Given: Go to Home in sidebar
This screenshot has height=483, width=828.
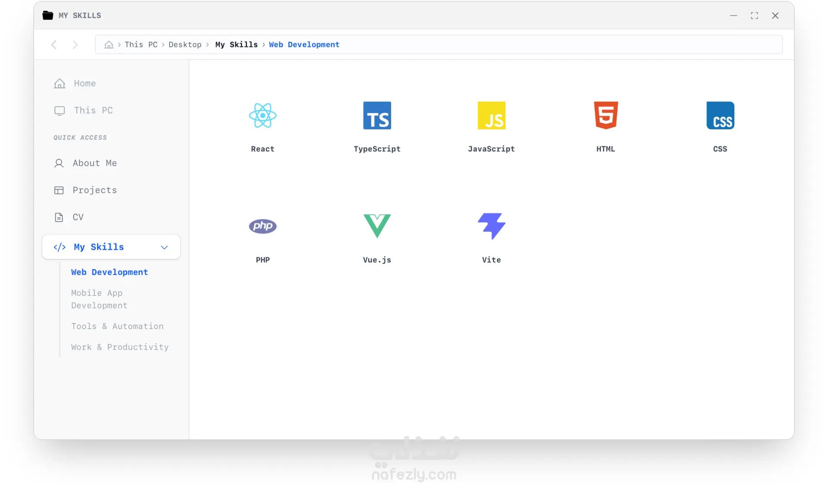Looking at the screenshot, I should pyautogui.click(x=85, y=83).
